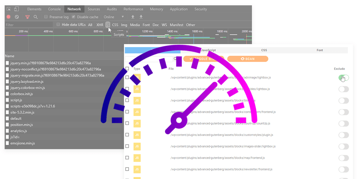Toggle Exclude switch for video/lightbox.js

[343, 89]
